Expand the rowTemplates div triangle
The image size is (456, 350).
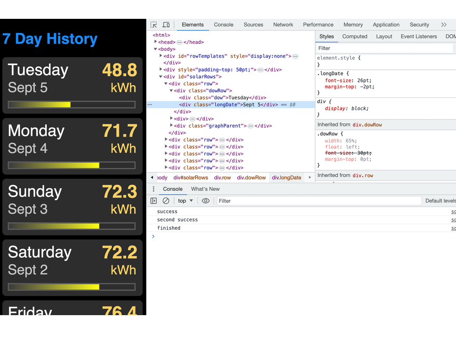(161, 56)
